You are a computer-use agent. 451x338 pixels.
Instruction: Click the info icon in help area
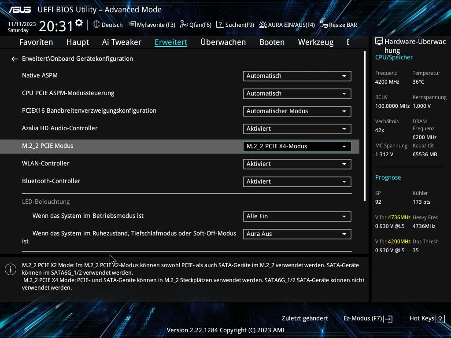[x=11, y=269]
